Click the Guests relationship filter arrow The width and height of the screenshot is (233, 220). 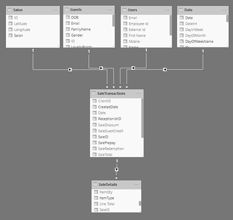pyautogui.click(x=101, y=68)
